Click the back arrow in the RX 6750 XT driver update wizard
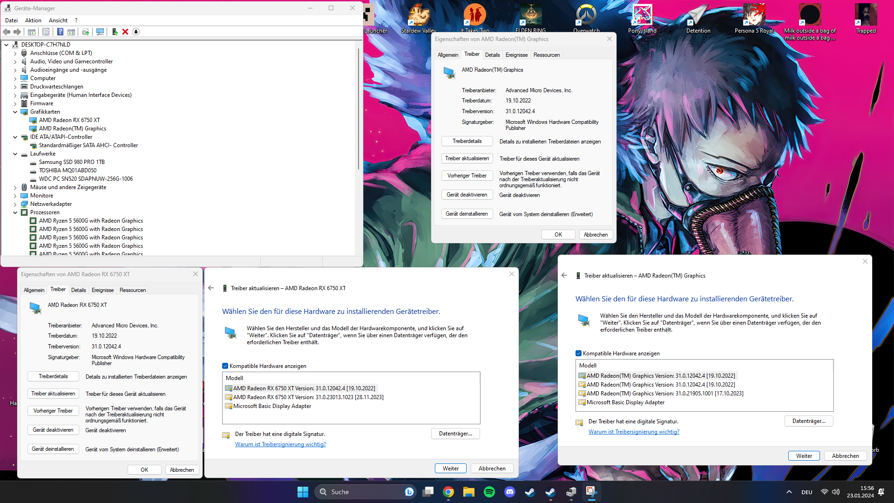Screen dimensions: 894x503 (211, 288)
